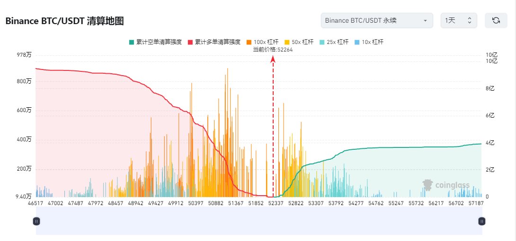Click the 4亿 right axis label

click(x=489, y=143)
